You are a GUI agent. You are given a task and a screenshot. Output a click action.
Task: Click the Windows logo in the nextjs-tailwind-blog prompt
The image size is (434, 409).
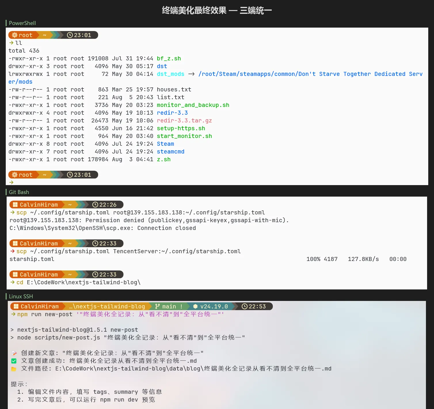pos(16,306)
